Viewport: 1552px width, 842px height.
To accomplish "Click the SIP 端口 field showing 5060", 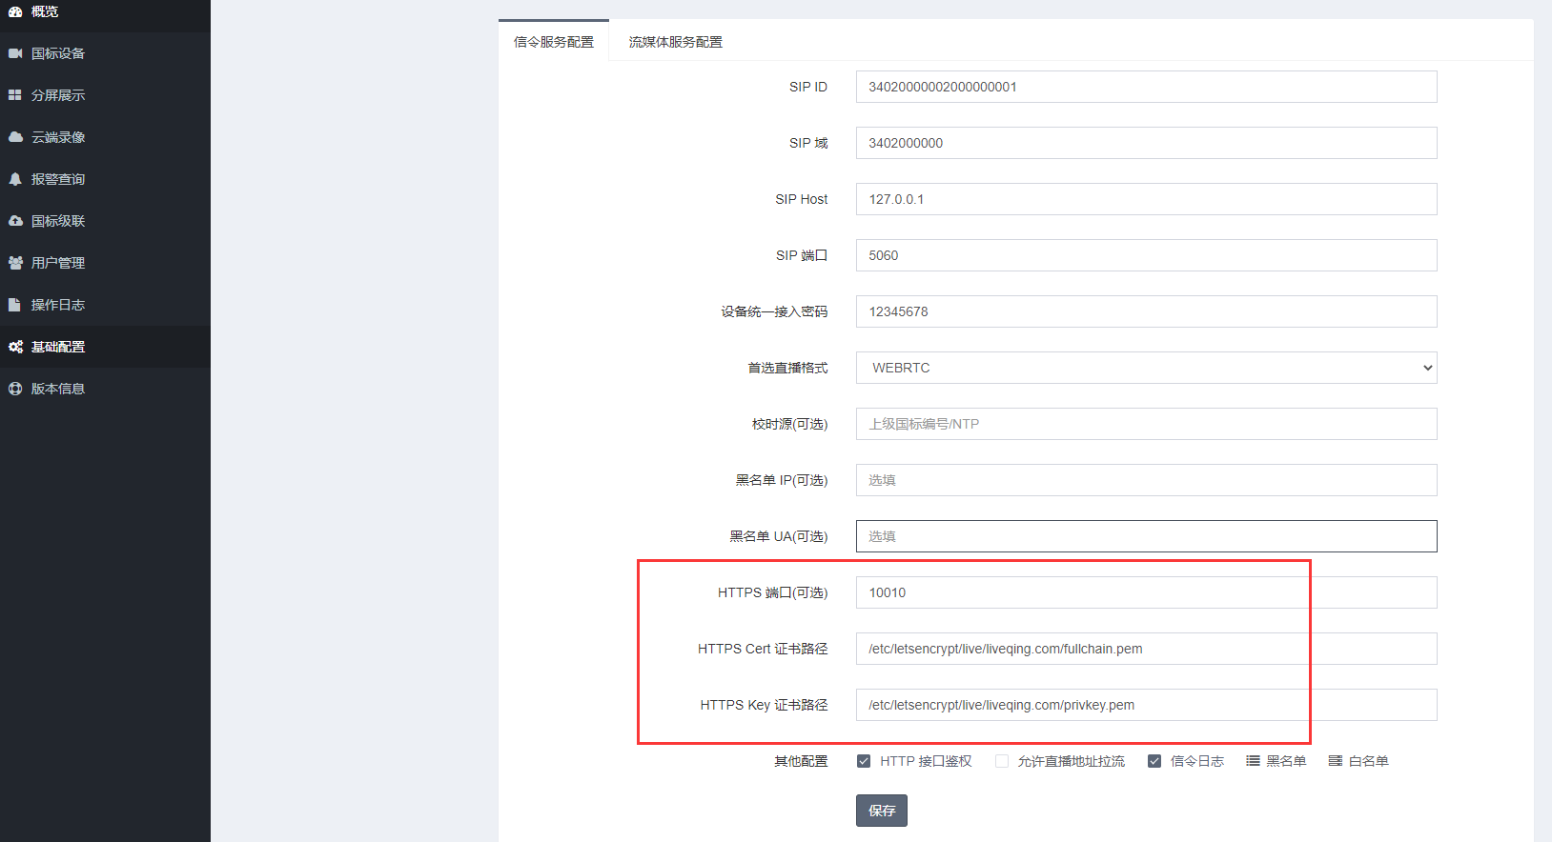I will pyautogui.click(x=1147, y=255).
